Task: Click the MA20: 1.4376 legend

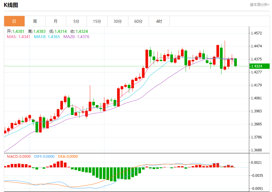Action: click(76, 37)
